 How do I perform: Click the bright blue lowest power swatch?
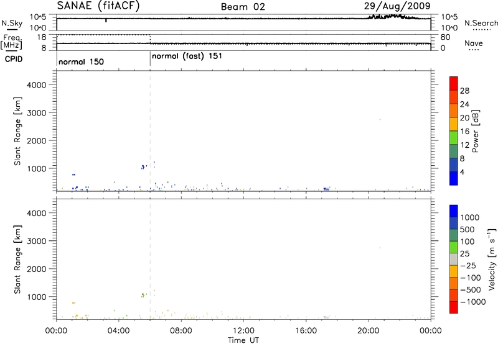point(454,178)
